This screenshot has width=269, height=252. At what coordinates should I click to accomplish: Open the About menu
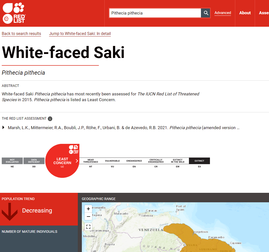click(245, 13)
